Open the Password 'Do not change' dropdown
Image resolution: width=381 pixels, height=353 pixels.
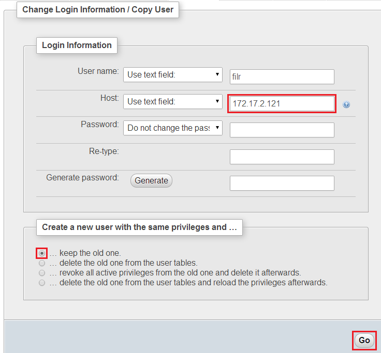(x=173, y=128)
